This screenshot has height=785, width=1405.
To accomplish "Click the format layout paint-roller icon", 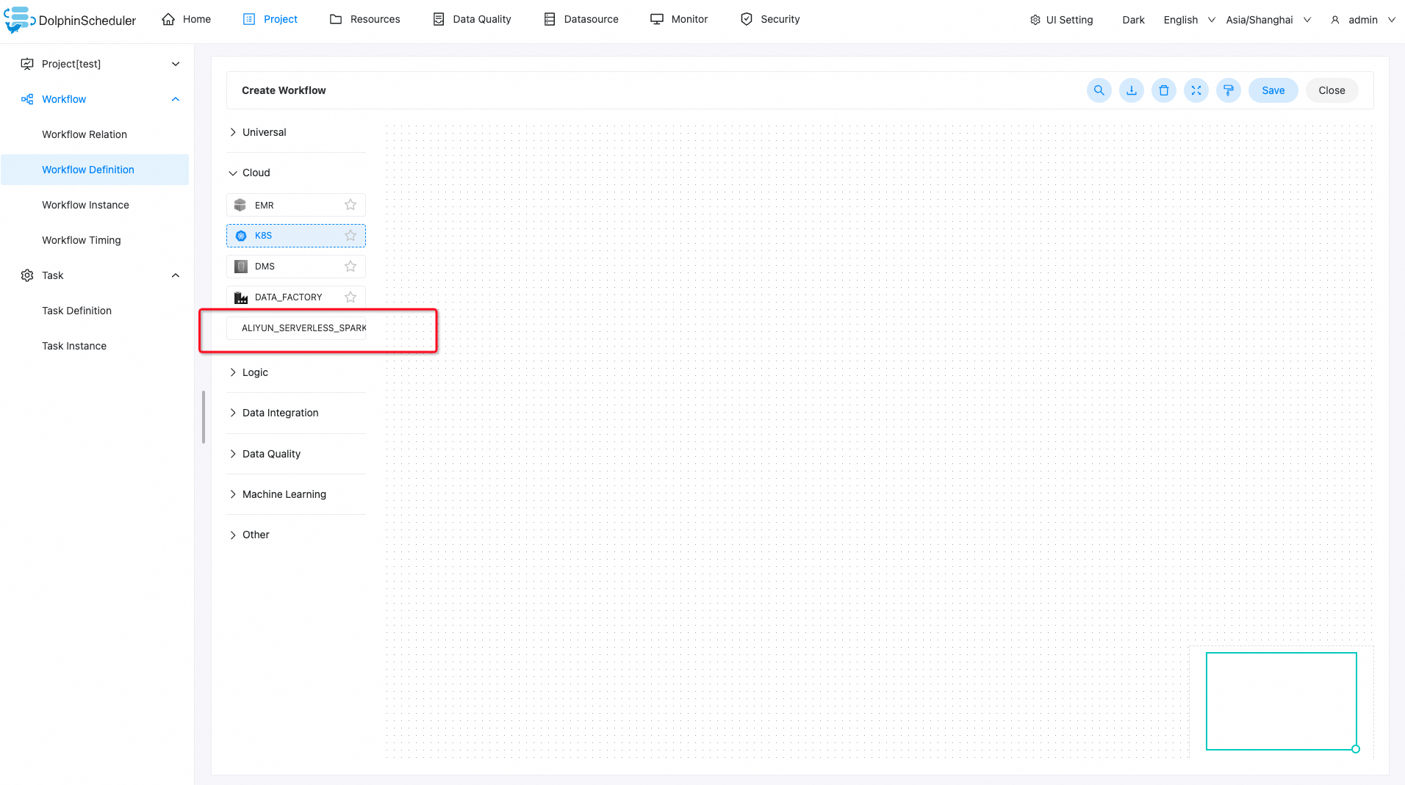I will click(1228, 90).
